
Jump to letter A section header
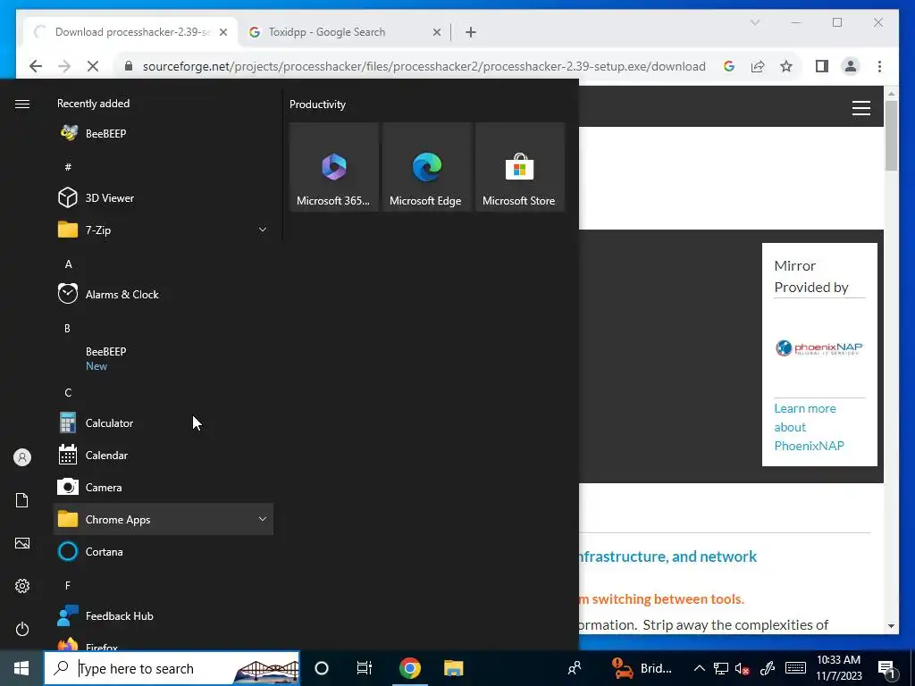[68, 264]
